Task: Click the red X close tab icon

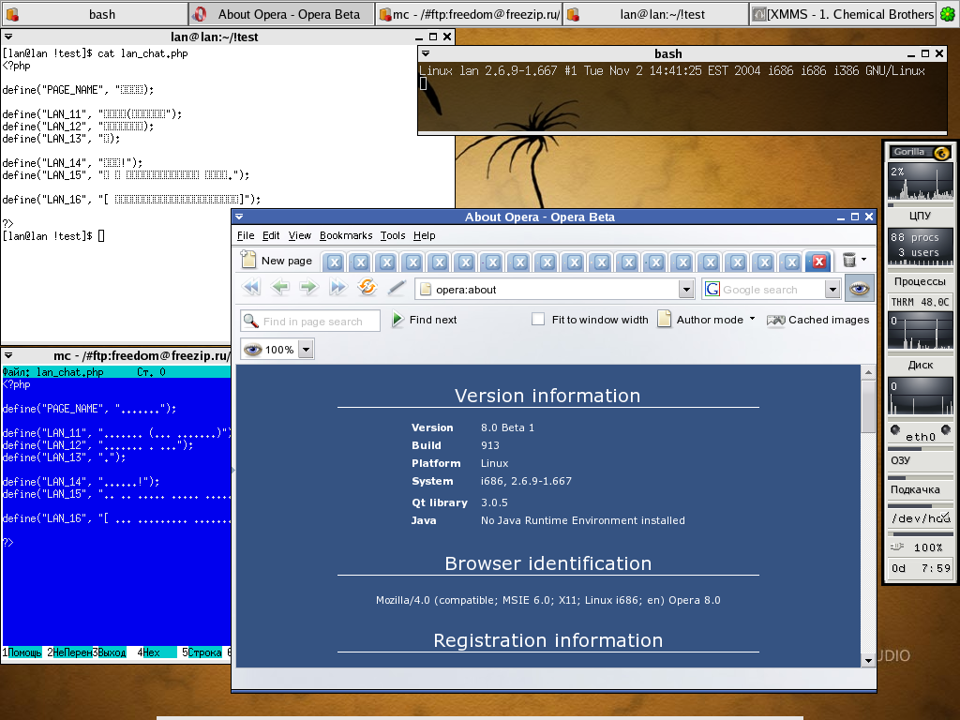Action: [819, 262]
